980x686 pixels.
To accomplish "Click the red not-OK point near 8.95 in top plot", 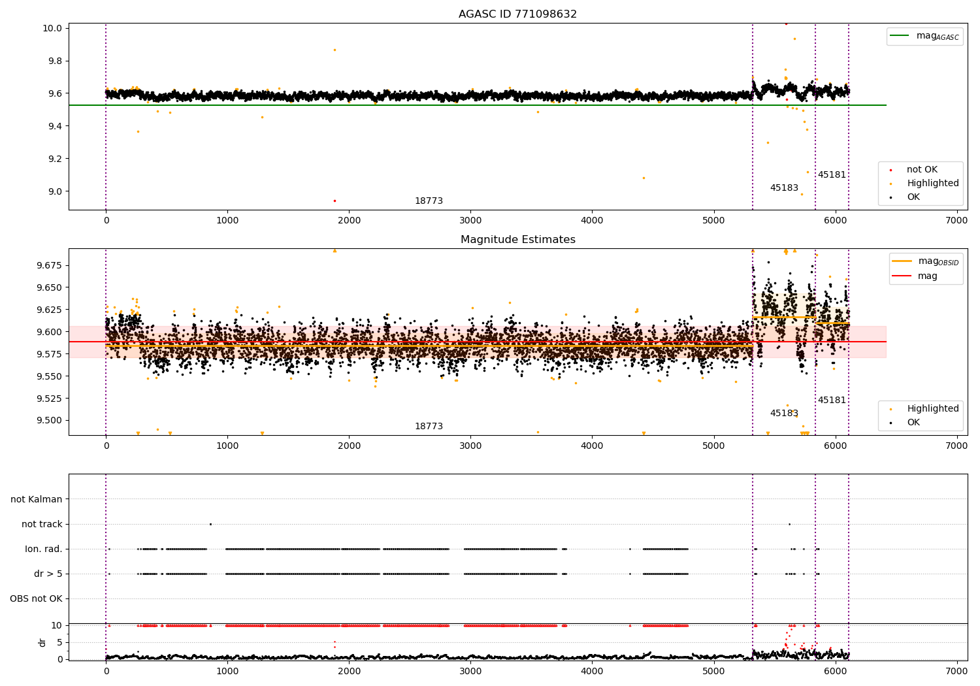I will point(335,201).
